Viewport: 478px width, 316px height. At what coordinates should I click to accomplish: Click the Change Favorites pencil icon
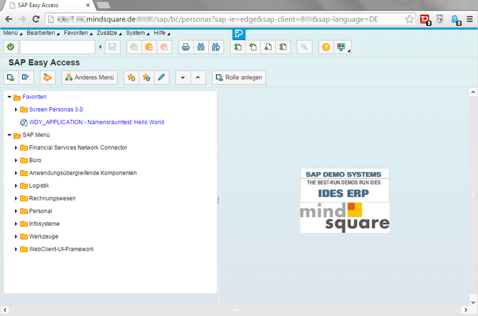click(162, 77)
